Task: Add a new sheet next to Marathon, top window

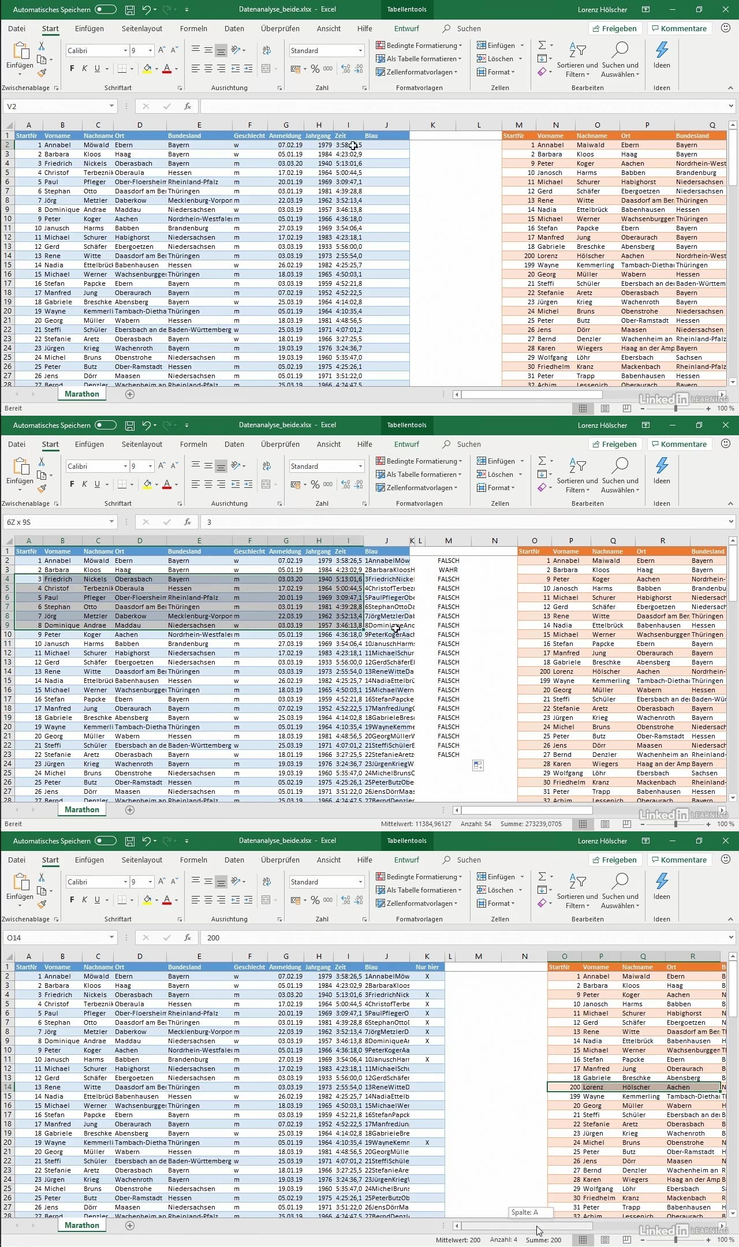Action: point(130,394)
